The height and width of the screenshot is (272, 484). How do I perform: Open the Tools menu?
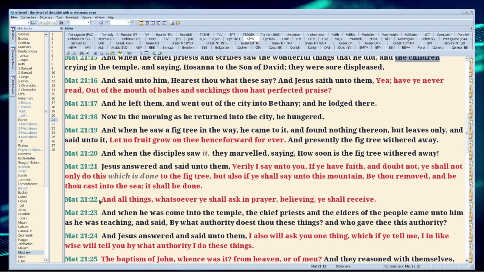point(59,17)
